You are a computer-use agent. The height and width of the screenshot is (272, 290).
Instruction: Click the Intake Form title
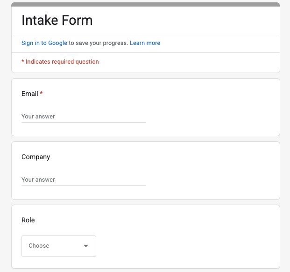click(57, 21)
